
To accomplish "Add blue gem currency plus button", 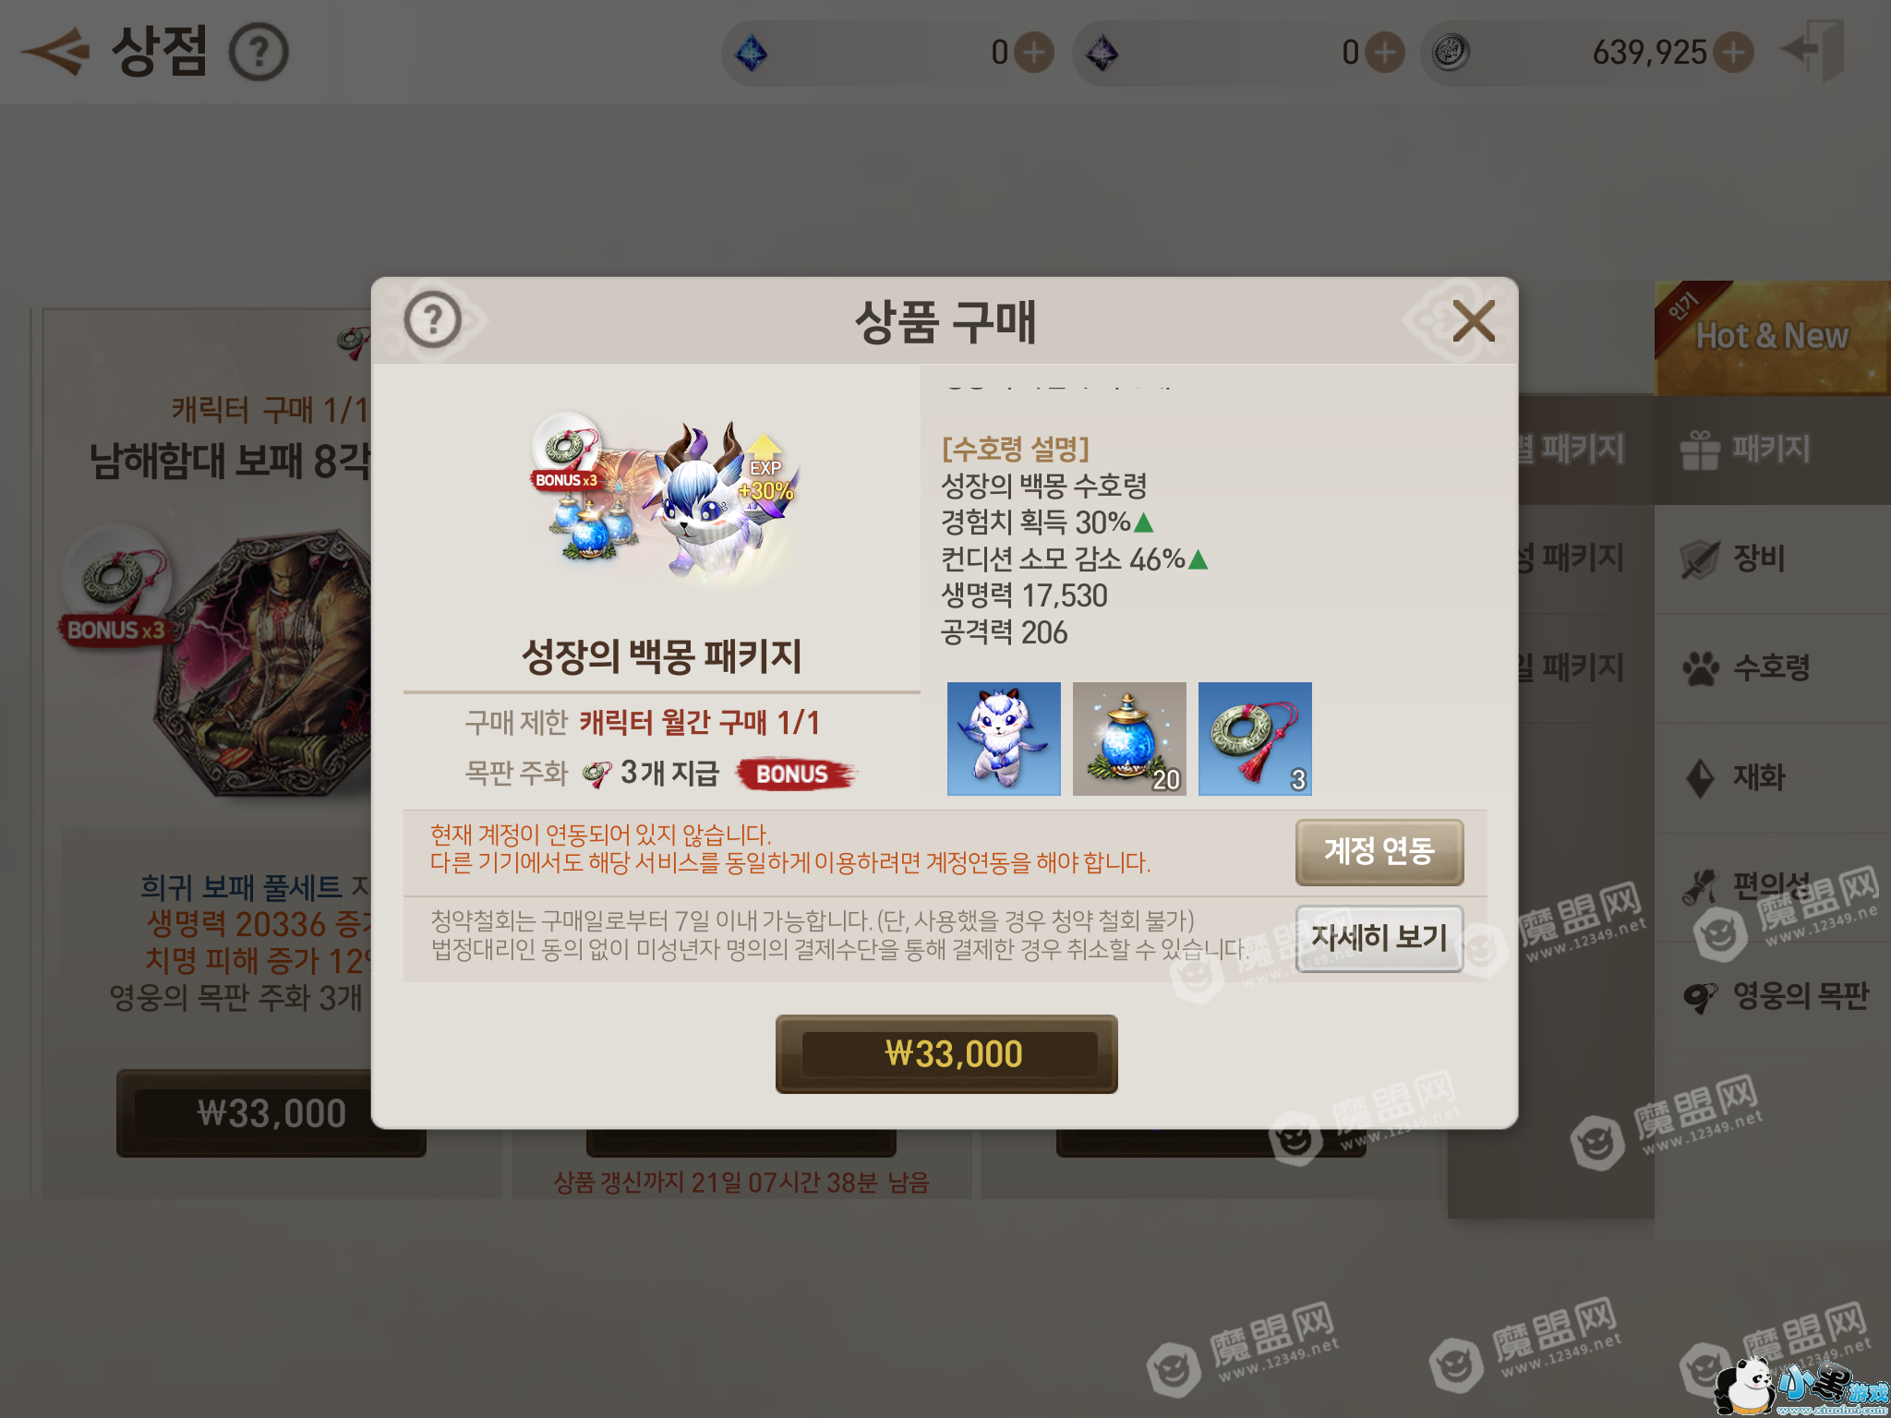I will click(x=1034, y=53).
